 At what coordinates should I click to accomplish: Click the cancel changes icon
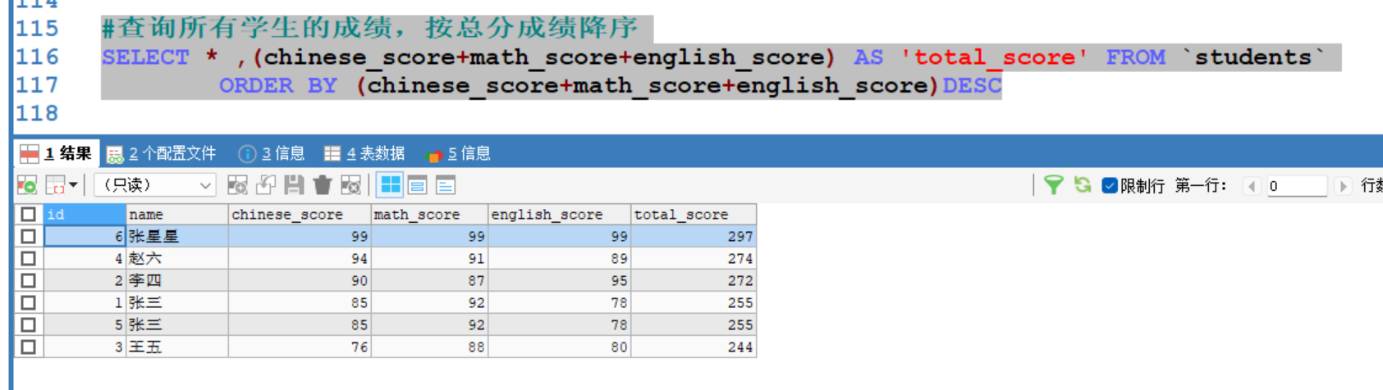tap(350, 185)
